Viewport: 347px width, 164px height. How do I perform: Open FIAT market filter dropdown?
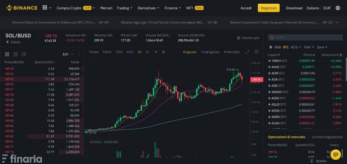click(309, 47)
